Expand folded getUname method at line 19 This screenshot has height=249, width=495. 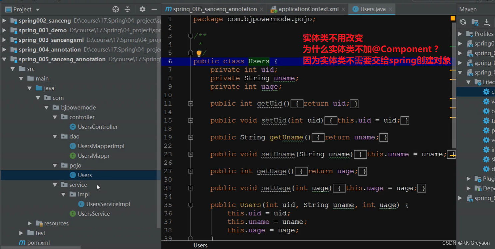pyautogui.click(x=191, y=137)
